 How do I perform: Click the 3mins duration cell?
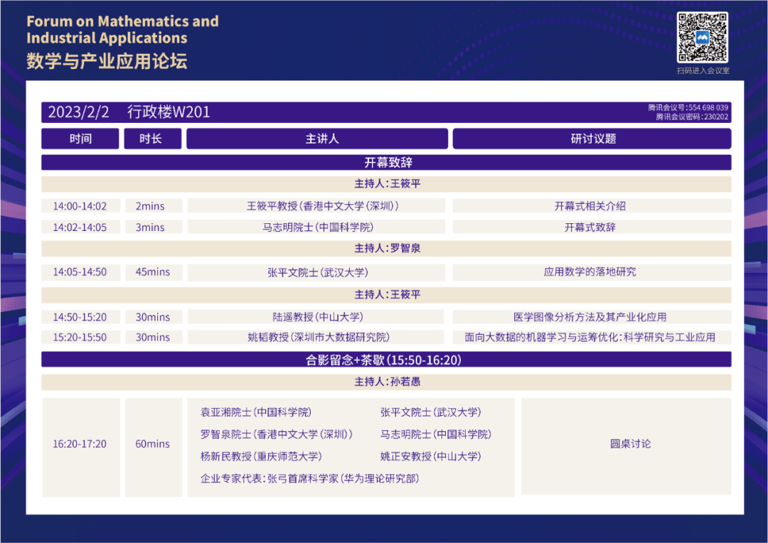(x=154, y=227)
